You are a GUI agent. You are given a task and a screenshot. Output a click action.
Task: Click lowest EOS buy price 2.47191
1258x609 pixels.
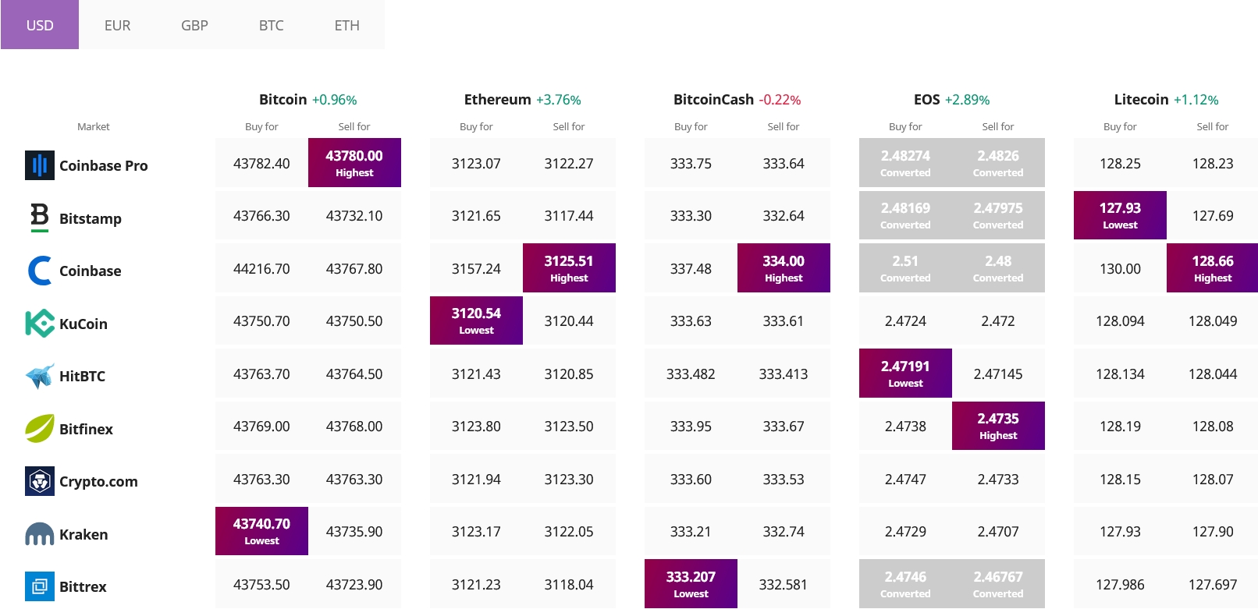point(905,374)
